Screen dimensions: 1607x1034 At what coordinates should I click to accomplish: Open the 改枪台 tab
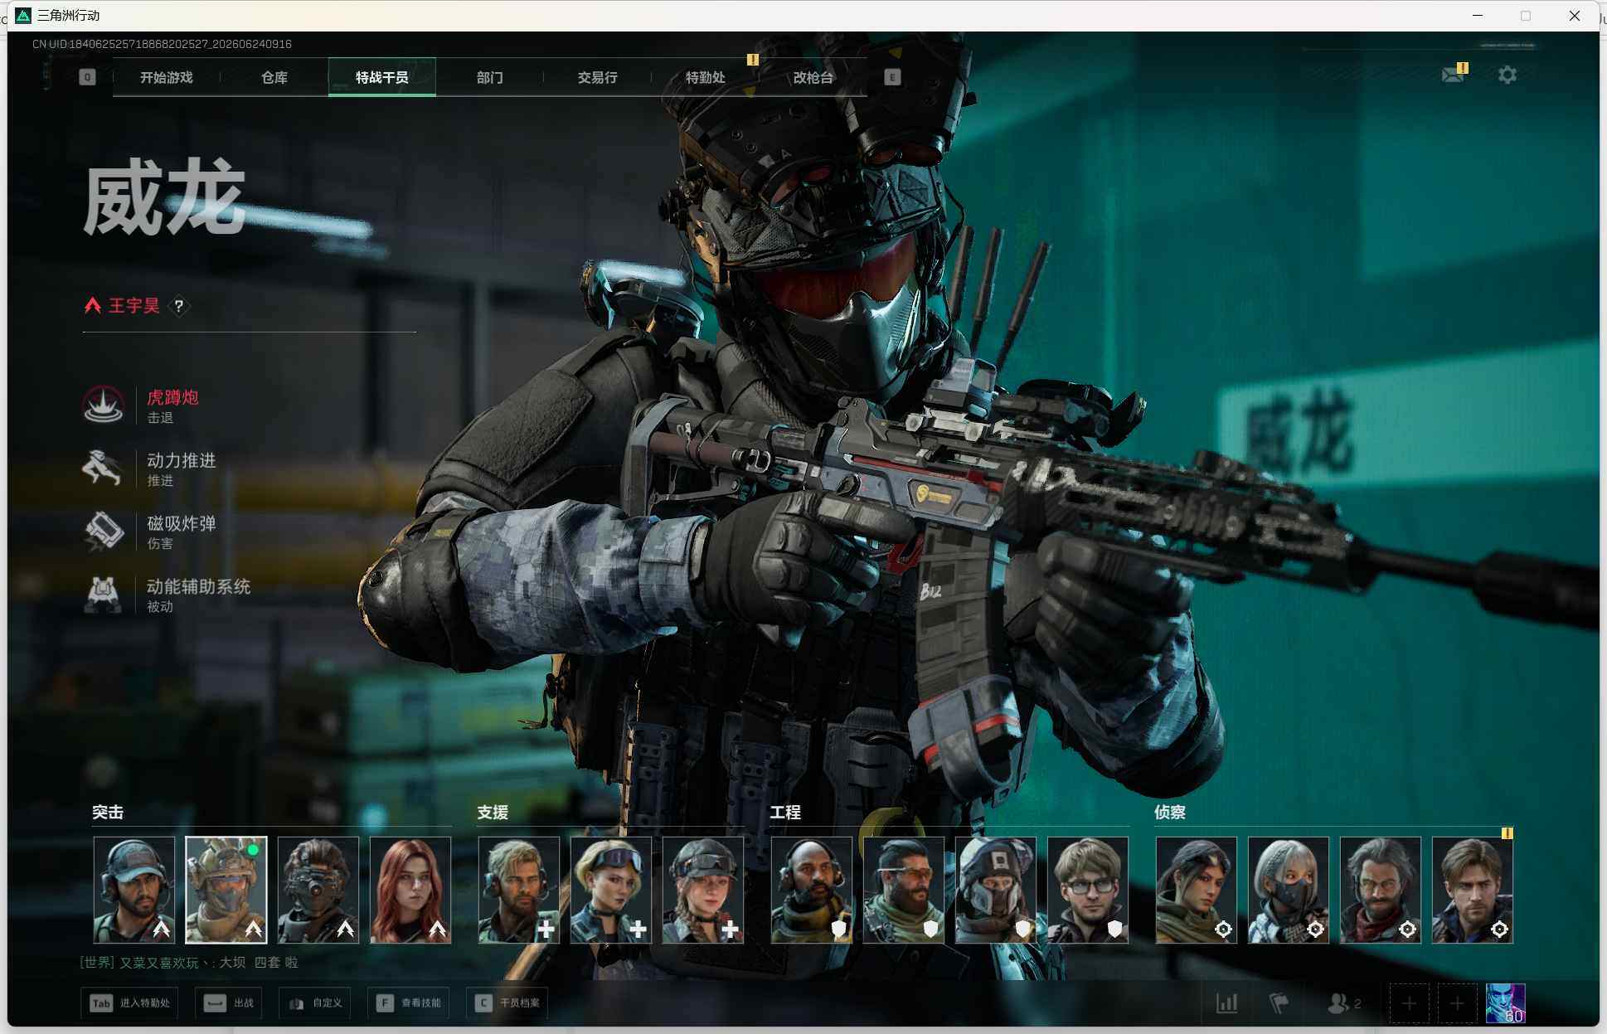(813, 77)
